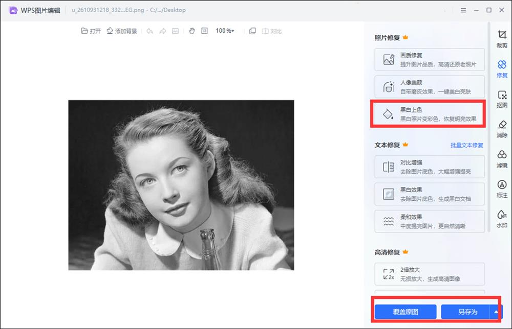Choose 黑白上色 colorize photo option
This screenshot has width=512, height=329.
[430, 114]
